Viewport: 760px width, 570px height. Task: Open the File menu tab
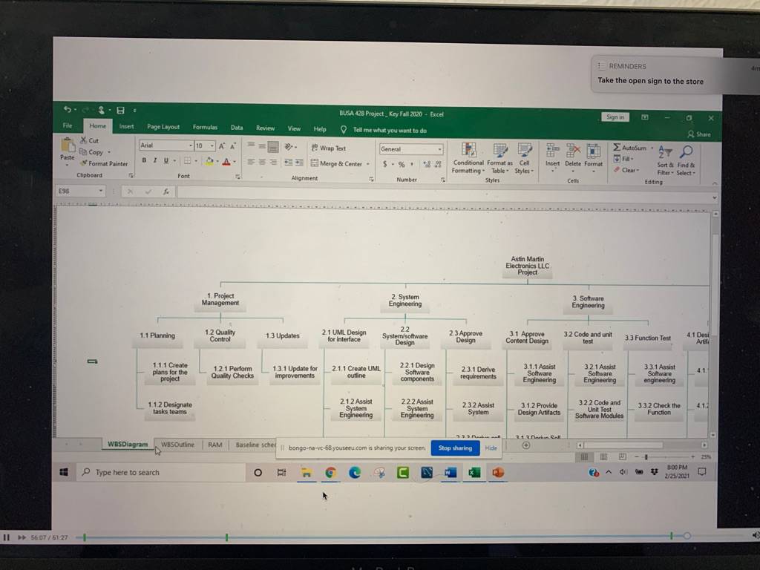[x=68, y=125]
